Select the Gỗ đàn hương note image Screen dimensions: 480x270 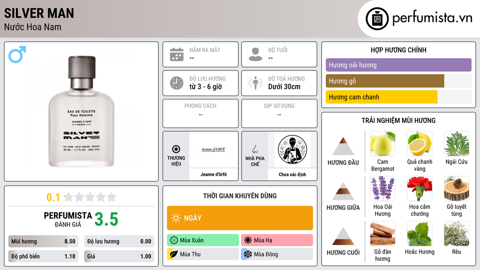tap(382, 233)
